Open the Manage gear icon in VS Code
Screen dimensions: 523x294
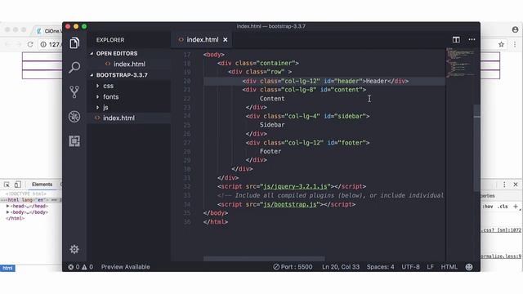coord(74,249)
